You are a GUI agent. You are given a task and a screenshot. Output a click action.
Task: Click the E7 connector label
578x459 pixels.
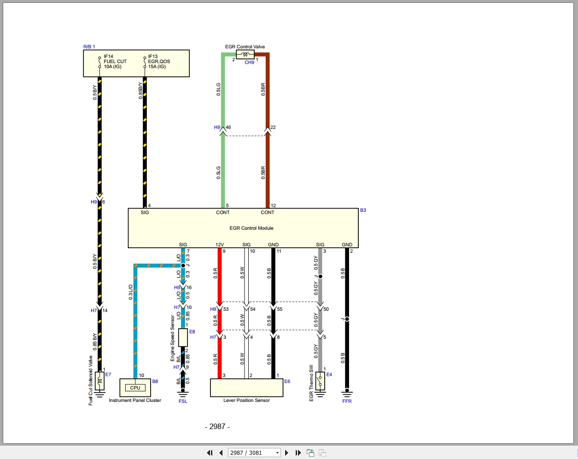108,374
